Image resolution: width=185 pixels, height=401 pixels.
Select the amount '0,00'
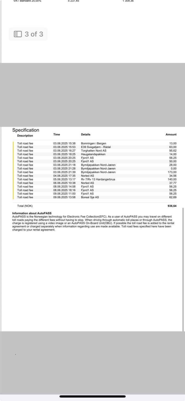[174, 169]
